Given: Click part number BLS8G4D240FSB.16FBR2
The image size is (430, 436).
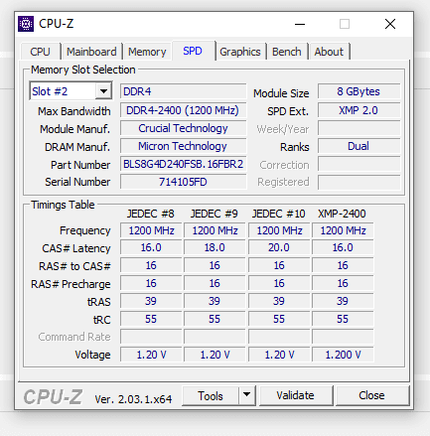Looking at the screenshot, I should 184,164.
